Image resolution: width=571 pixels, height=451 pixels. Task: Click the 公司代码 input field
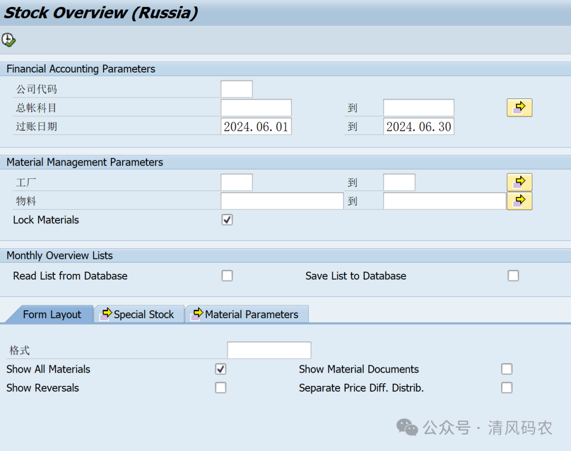pos(236,89)
